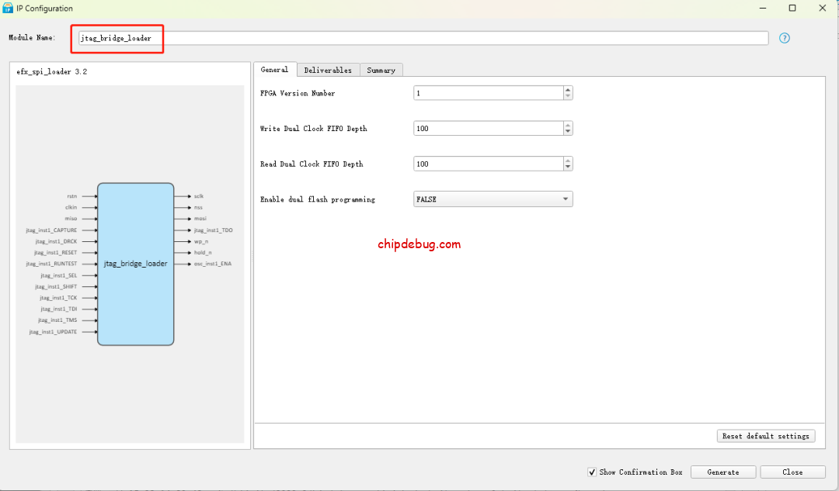Increase Read Dual Clock FIFO Depth with up arrow
The image size is (839, 491).
click(568, 160)
